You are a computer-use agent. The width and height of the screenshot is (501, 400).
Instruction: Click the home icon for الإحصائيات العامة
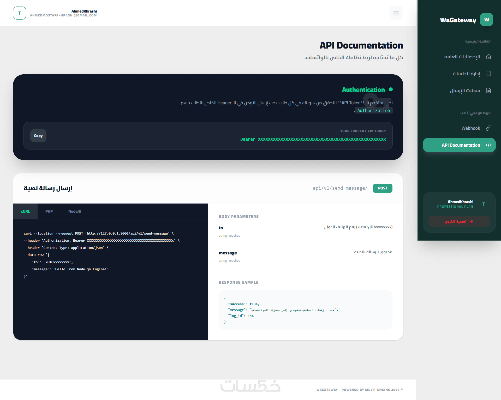pos(488,57)
